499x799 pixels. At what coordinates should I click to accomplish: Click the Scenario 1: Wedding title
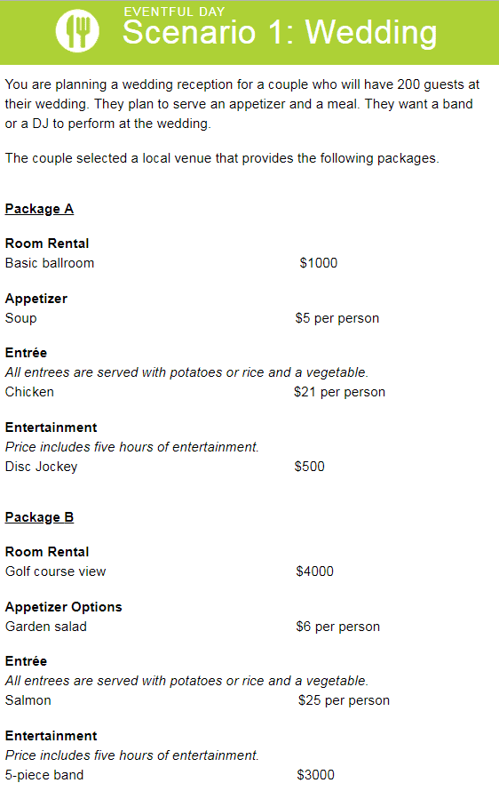point(280,33)
